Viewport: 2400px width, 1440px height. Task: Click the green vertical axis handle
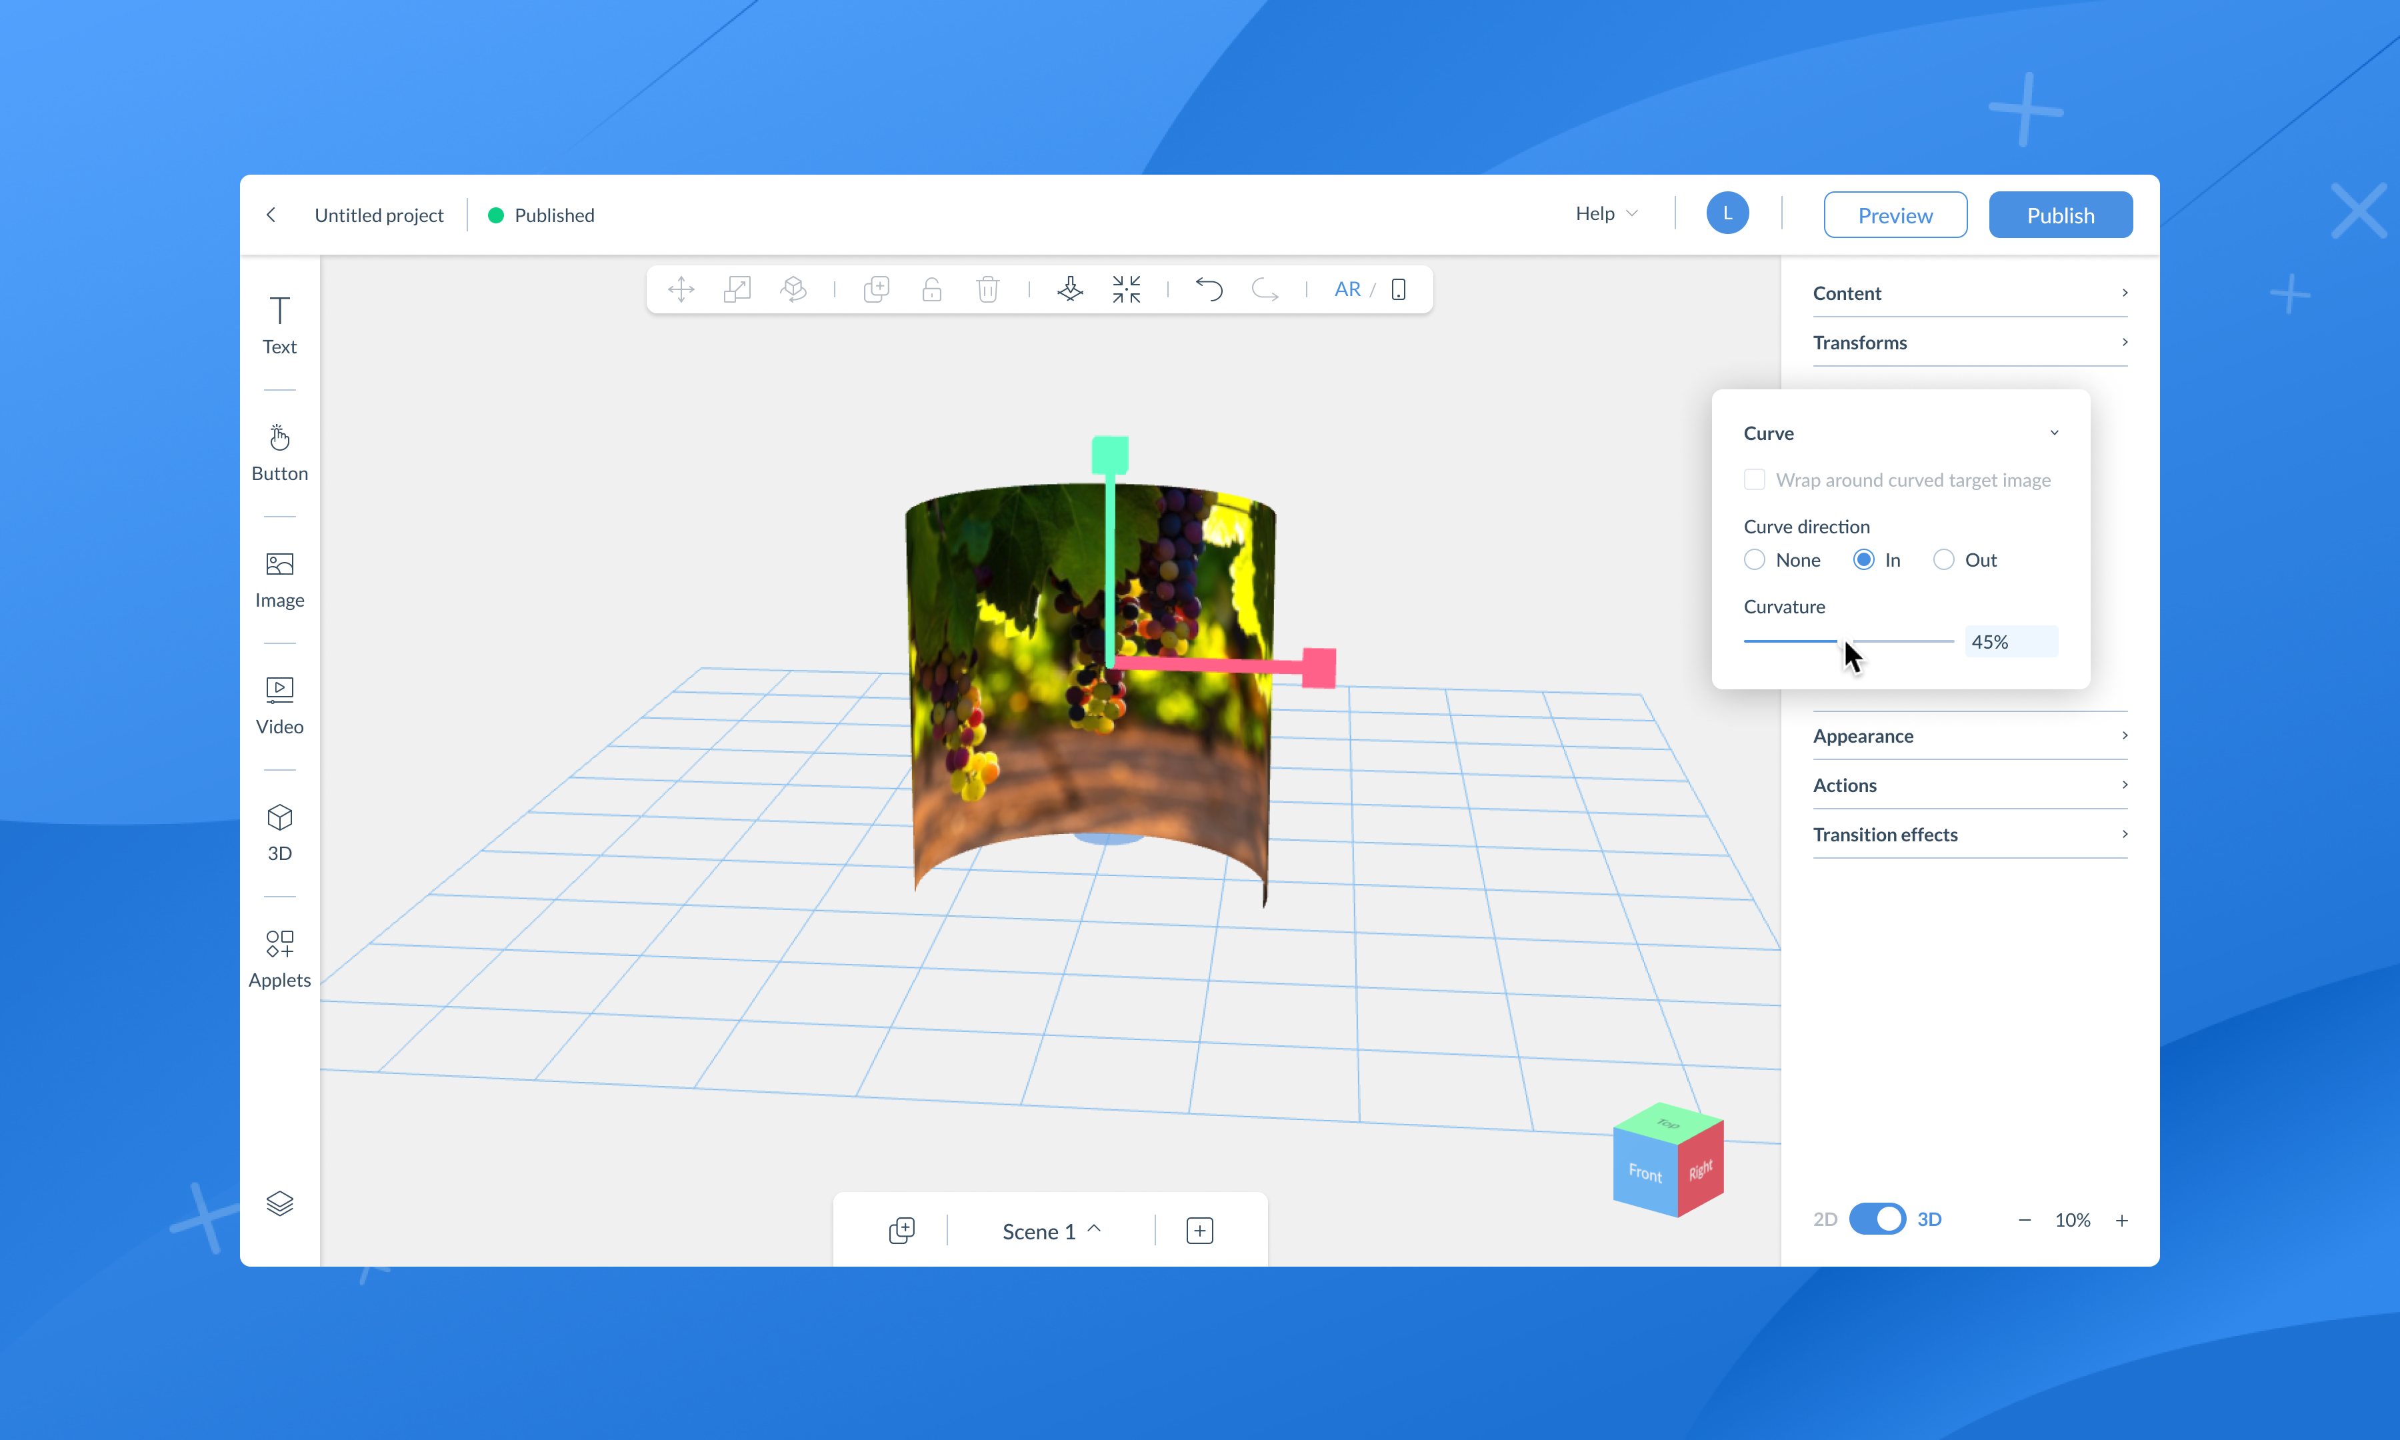pos(1110,455)
